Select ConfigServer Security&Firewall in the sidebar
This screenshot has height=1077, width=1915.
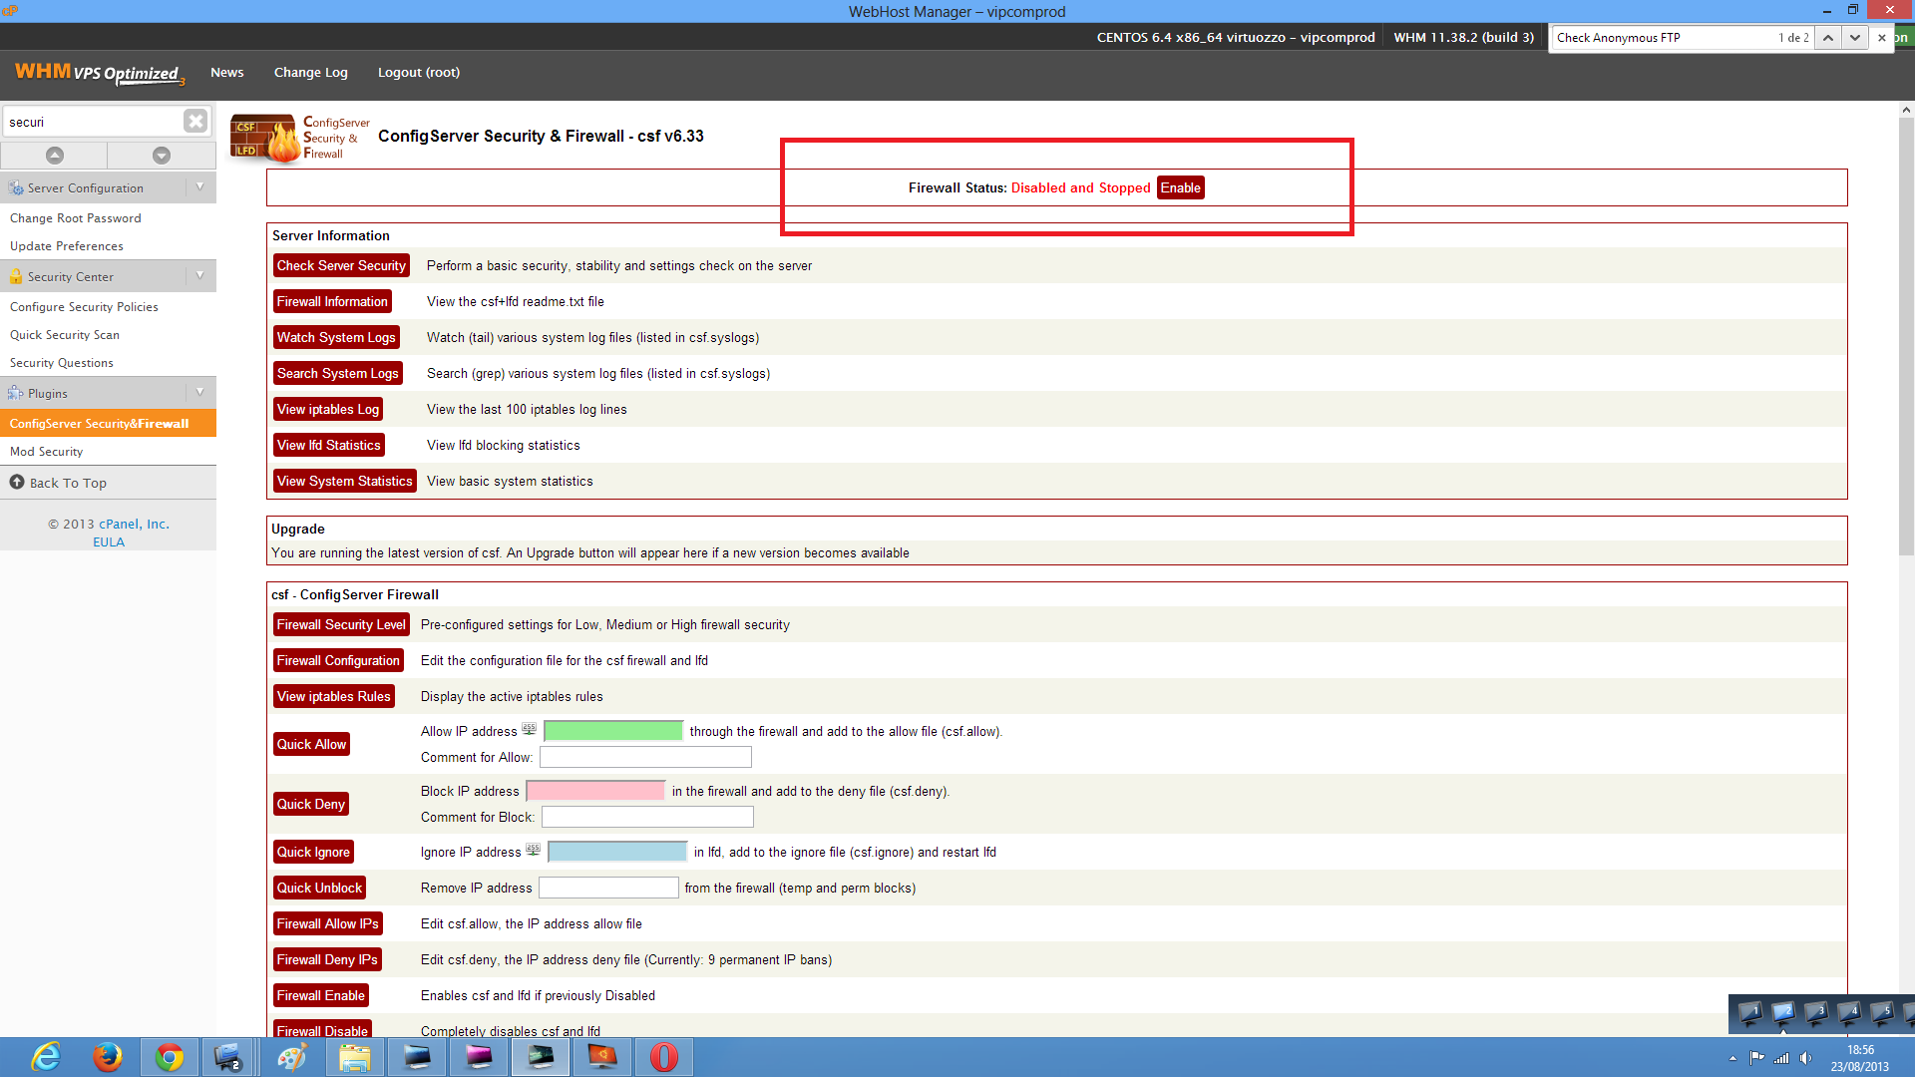point(108,423)
